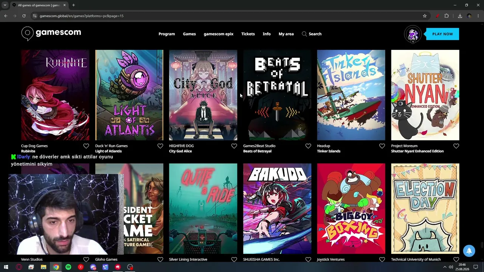Open the Rubinite game title link
Image resolution: width=484 pixels, height=272 pixels.
point(28,151)
